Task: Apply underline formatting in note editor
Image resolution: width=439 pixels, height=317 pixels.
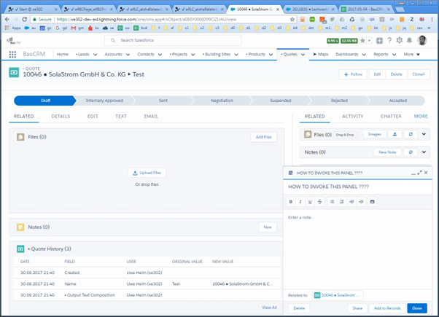Action: (x=310, y=201)
